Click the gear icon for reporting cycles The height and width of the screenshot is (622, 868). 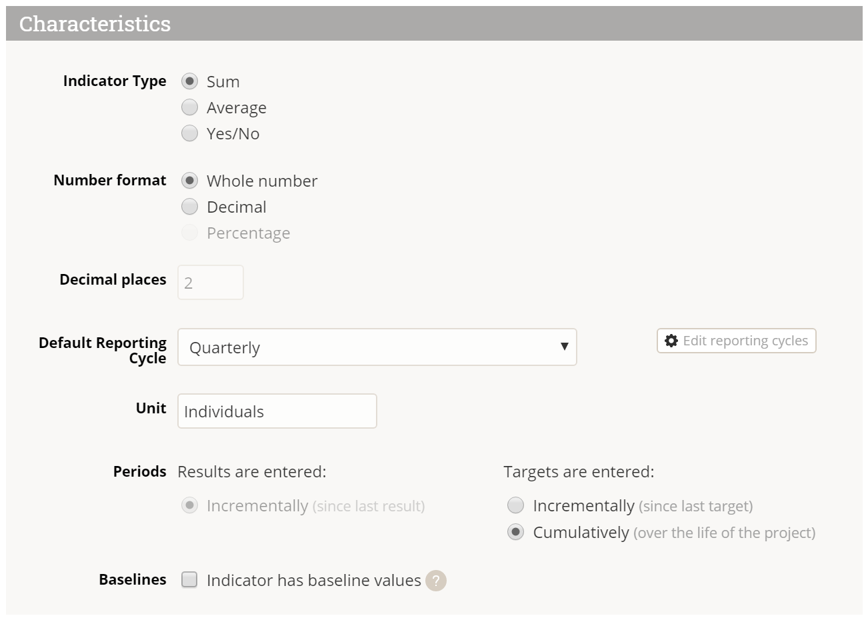click(671, 341)
